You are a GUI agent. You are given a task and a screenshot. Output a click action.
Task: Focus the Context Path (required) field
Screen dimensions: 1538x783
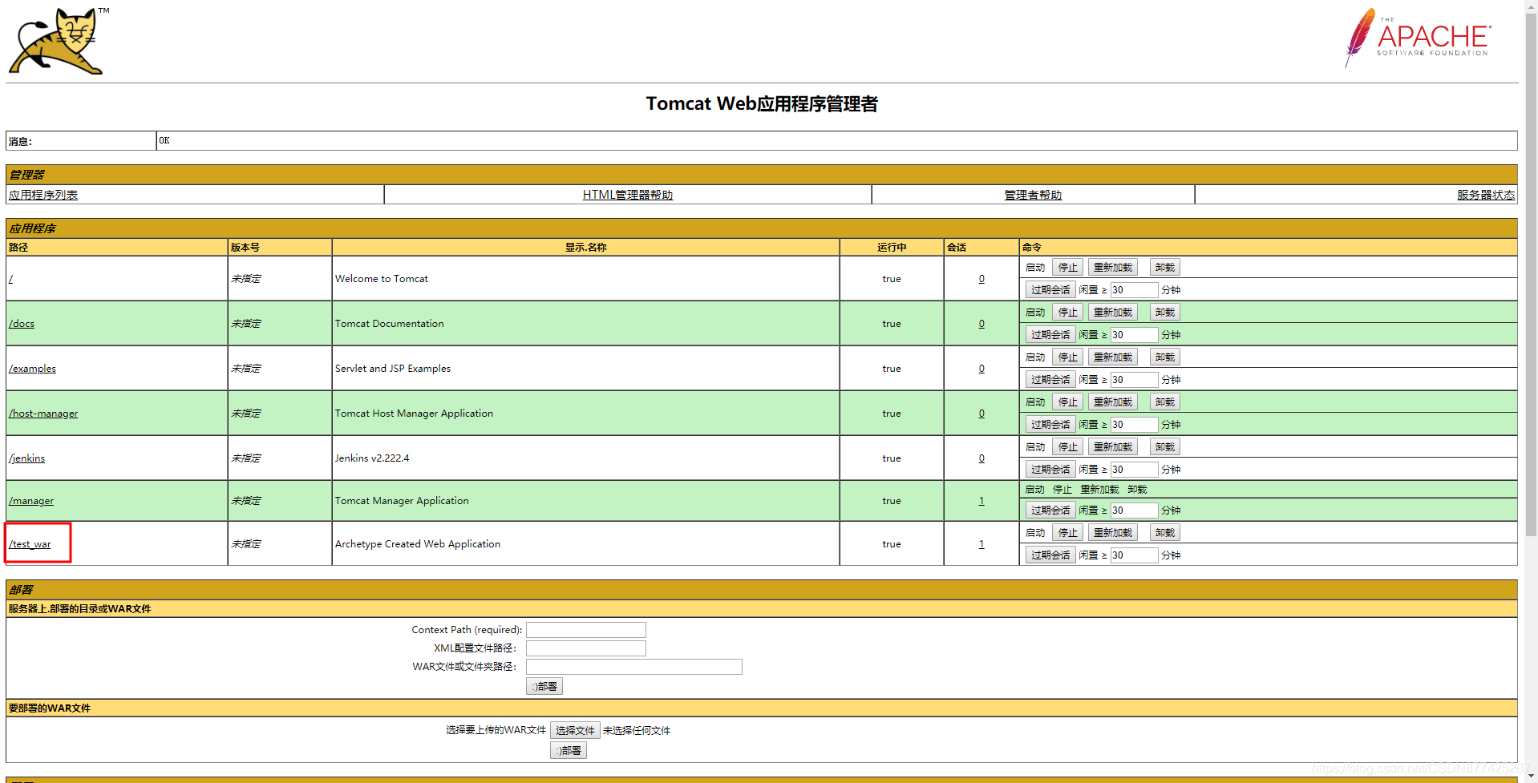[x=586, y=630]
